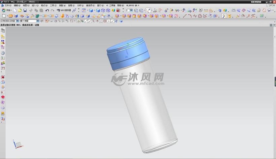
Task: Toggle the snap point-on-curve option
Action: point(112,21)
